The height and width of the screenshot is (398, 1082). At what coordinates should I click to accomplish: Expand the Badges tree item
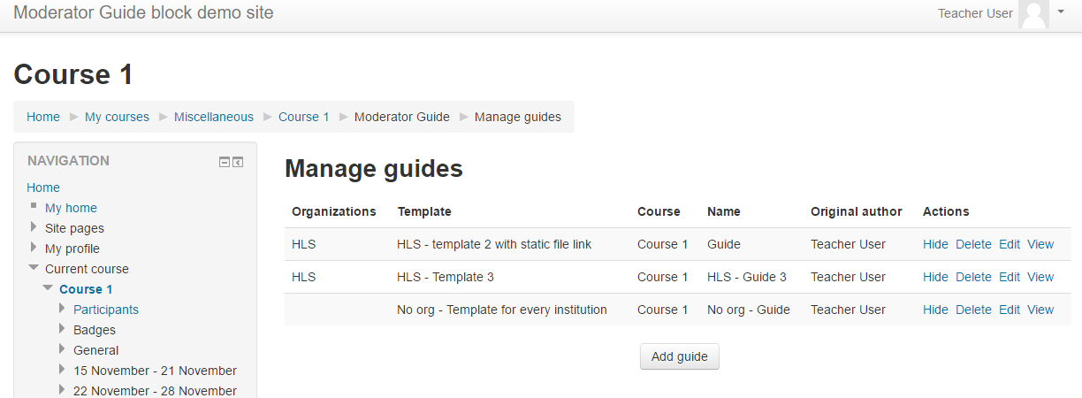(62, 330)
